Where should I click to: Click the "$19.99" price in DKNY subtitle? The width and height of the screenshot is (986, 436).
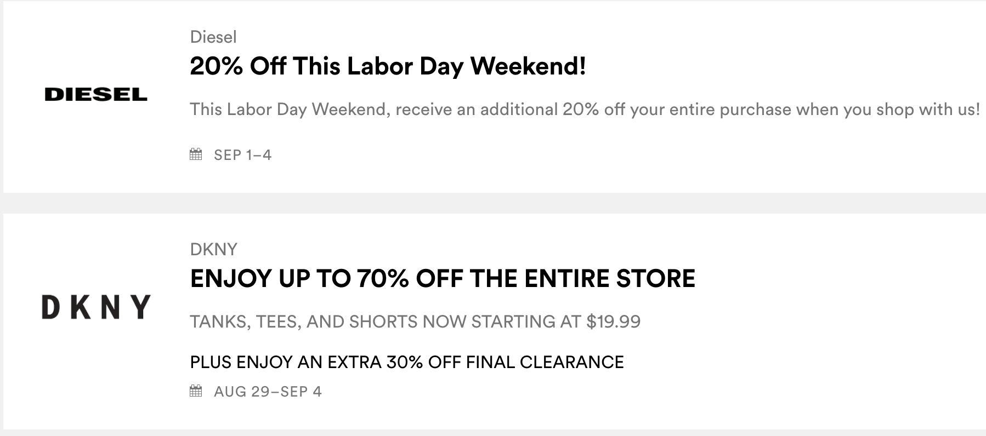(x=613, y=322)
